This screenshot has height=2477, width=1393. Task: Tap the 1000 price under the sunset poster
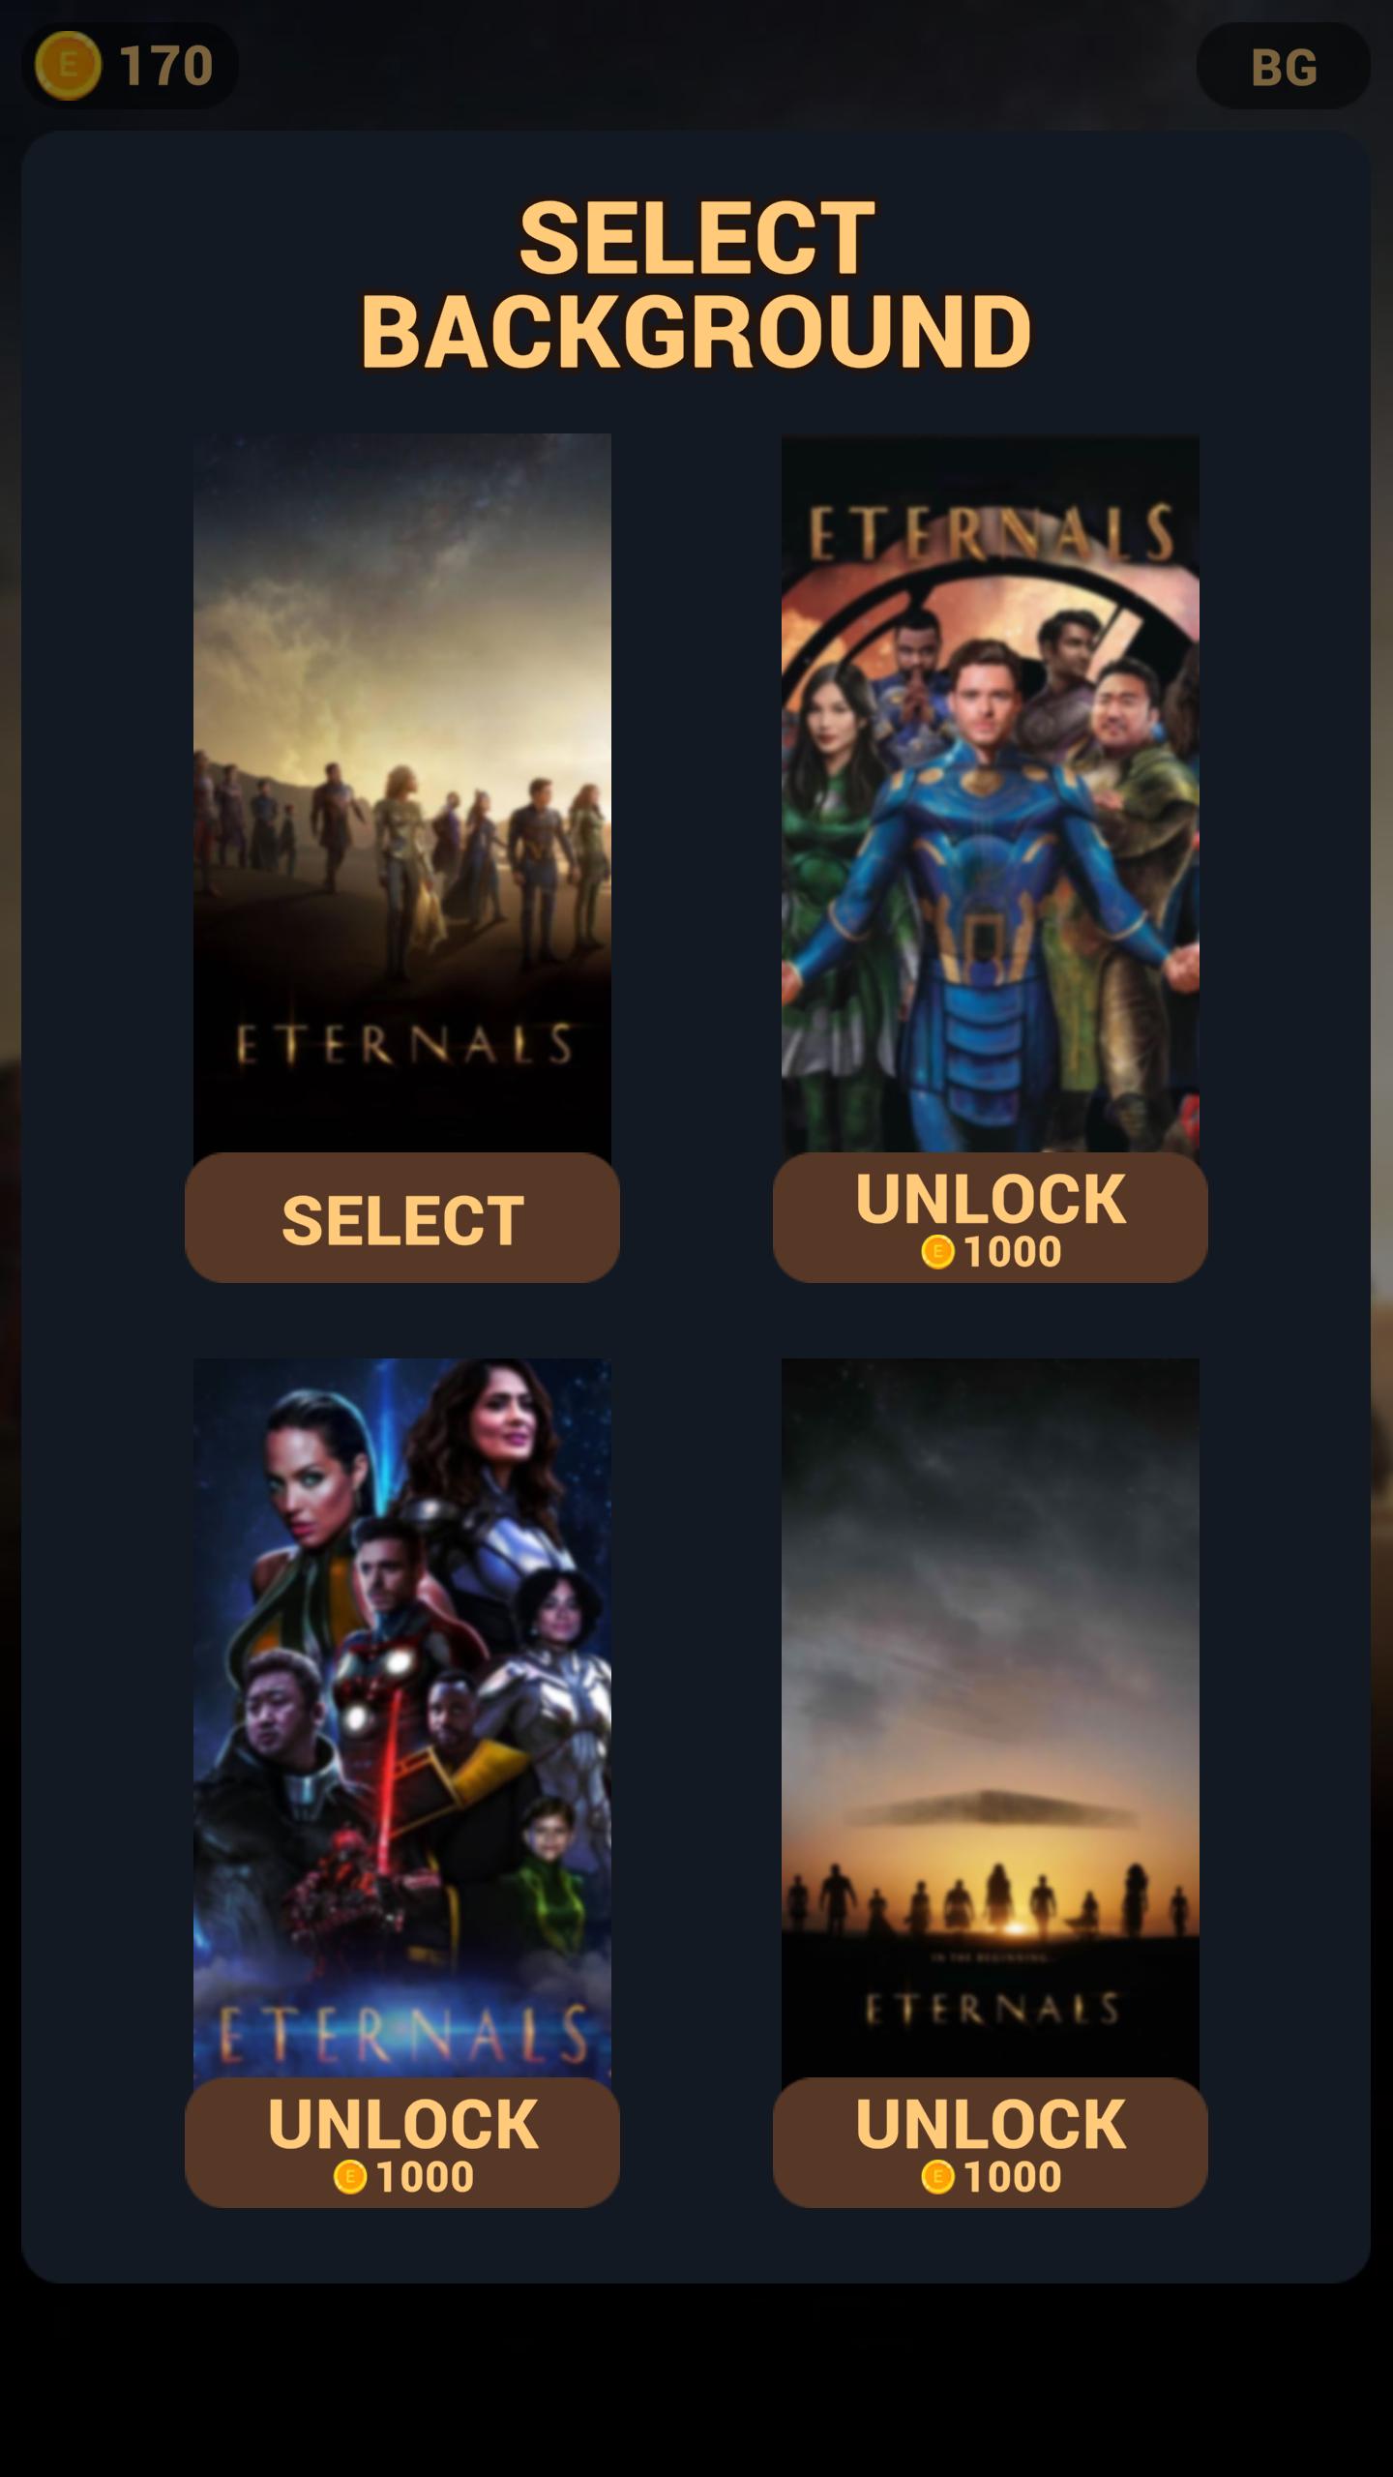[1013, 2177]
